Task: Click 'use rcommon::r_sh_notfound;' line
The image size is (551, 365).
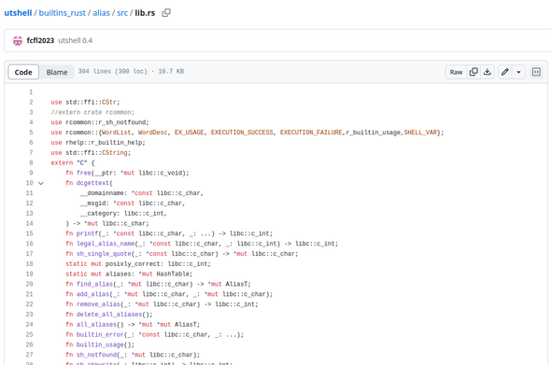Action: 100,122
